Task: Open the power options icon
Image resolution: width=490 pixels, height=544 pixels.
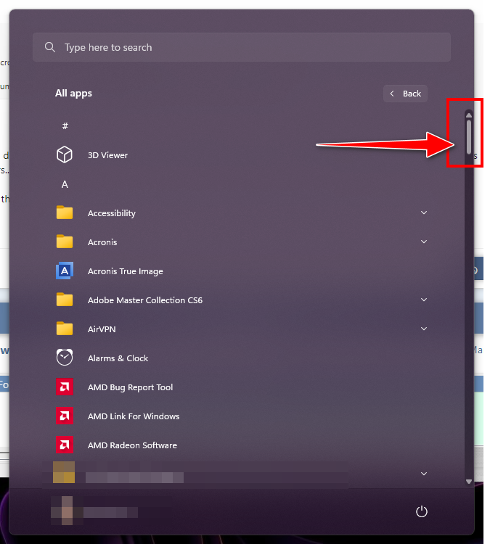Action: coord(422,511)
